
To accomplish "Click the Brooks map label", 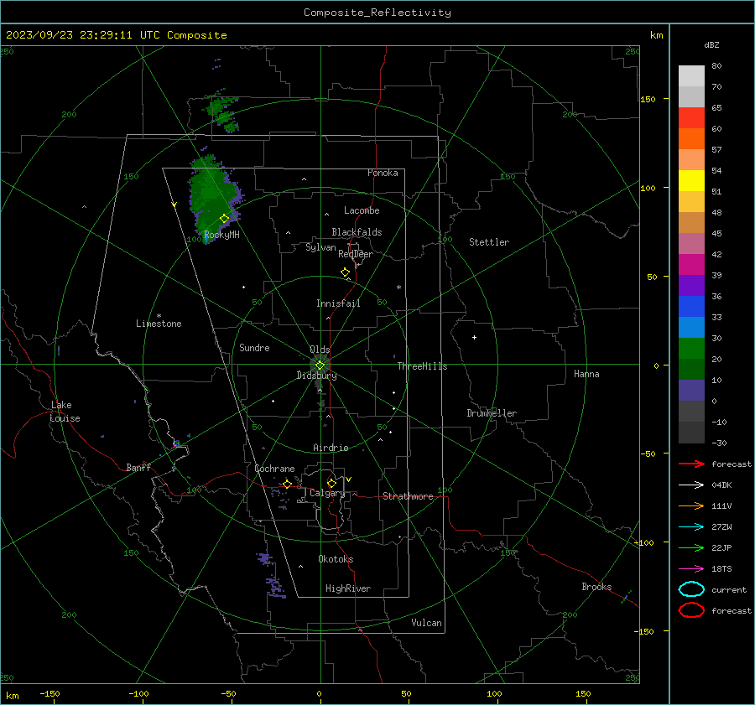I will (x=596, y=587).
